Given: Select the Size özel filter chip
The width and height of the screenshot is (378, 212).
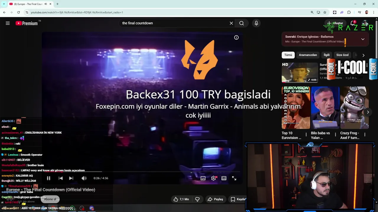Looking at the screenshot, I should [x=342, y=55].
